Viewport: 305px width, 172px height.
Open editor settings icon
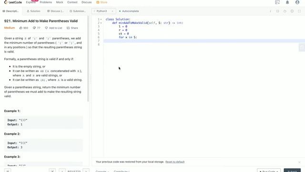[x=292, y=11]
